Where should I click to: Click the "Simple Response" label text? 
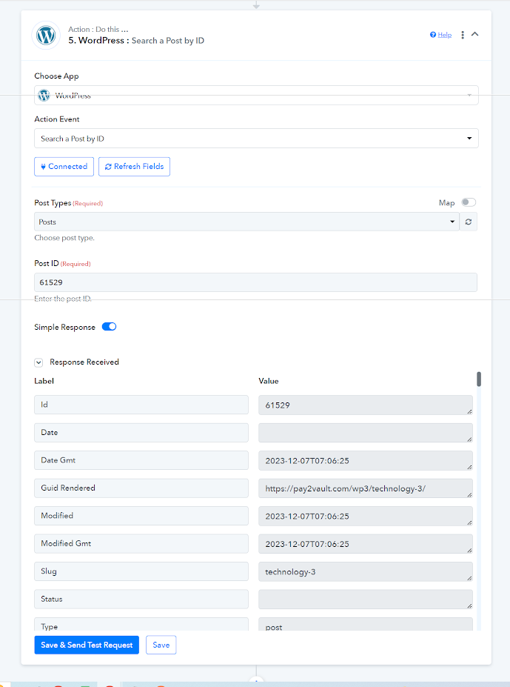(64, 328)
